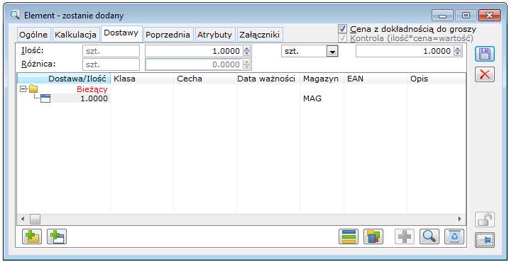Screen dimensions: 509x262
Task: Click the open padlock icon
Action: (485, 220)
